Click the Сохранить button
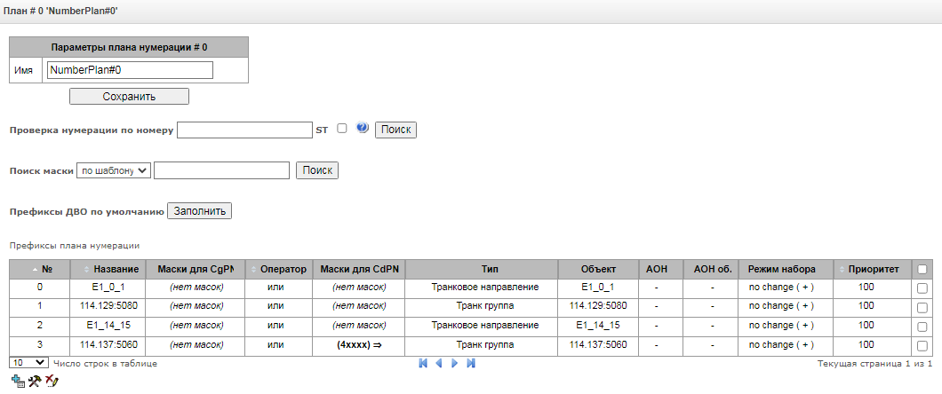942x394 pixels. (129, 96)
